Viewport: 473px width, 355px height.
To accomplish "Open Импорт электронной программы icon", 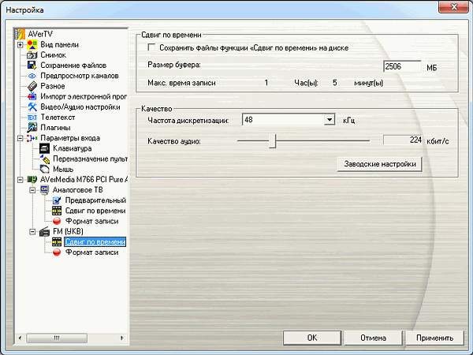I will point(32,96).
